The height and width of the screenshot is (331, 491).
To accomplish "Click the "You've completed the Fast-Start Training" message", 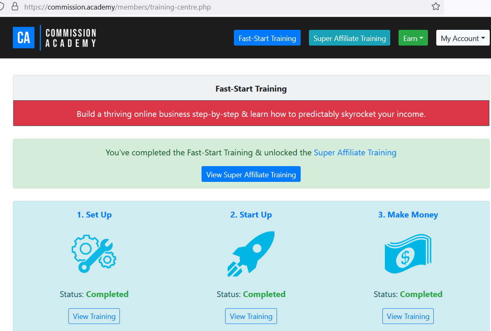I will point(251,153).
